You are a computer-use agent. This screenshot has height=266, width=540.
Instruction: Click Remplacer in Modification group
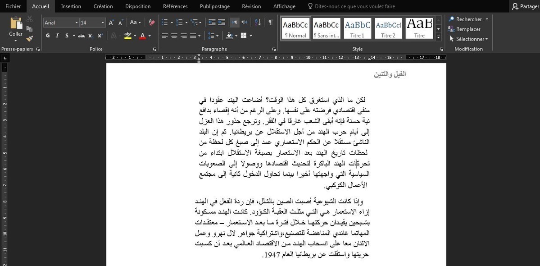pos(465,29)
